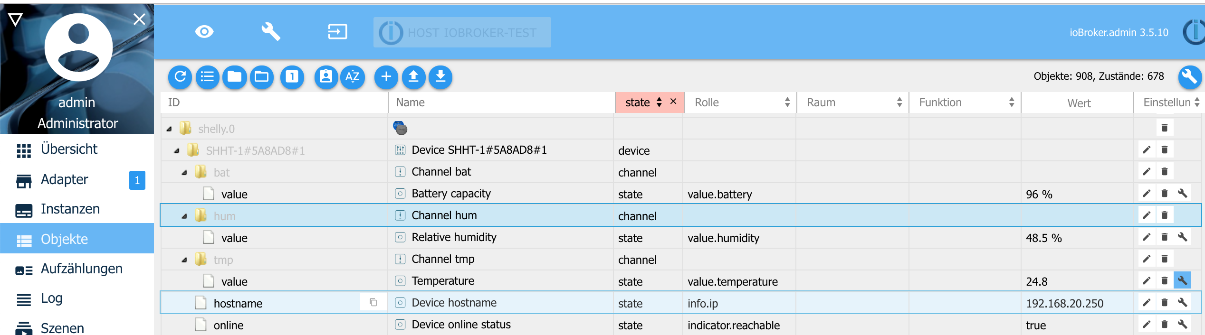Collapse the tmp channel node
1205x335 pixels.
pos(184,260)
